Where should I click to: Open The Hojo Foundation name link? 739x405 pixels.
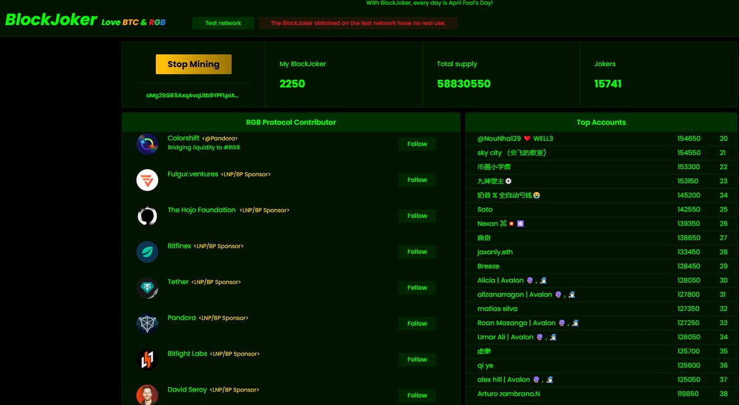[x=201, y=210]
